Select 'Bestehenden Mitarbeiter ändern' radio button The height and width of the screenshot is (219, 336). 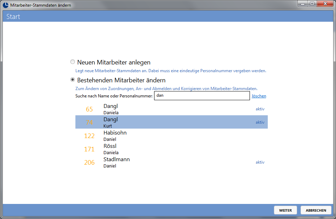click(x=73, y=80)
